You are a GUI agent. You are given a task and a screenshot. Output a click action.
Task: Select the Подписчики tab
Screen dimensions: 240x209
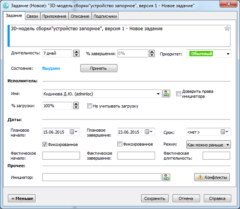coord(105,16)
